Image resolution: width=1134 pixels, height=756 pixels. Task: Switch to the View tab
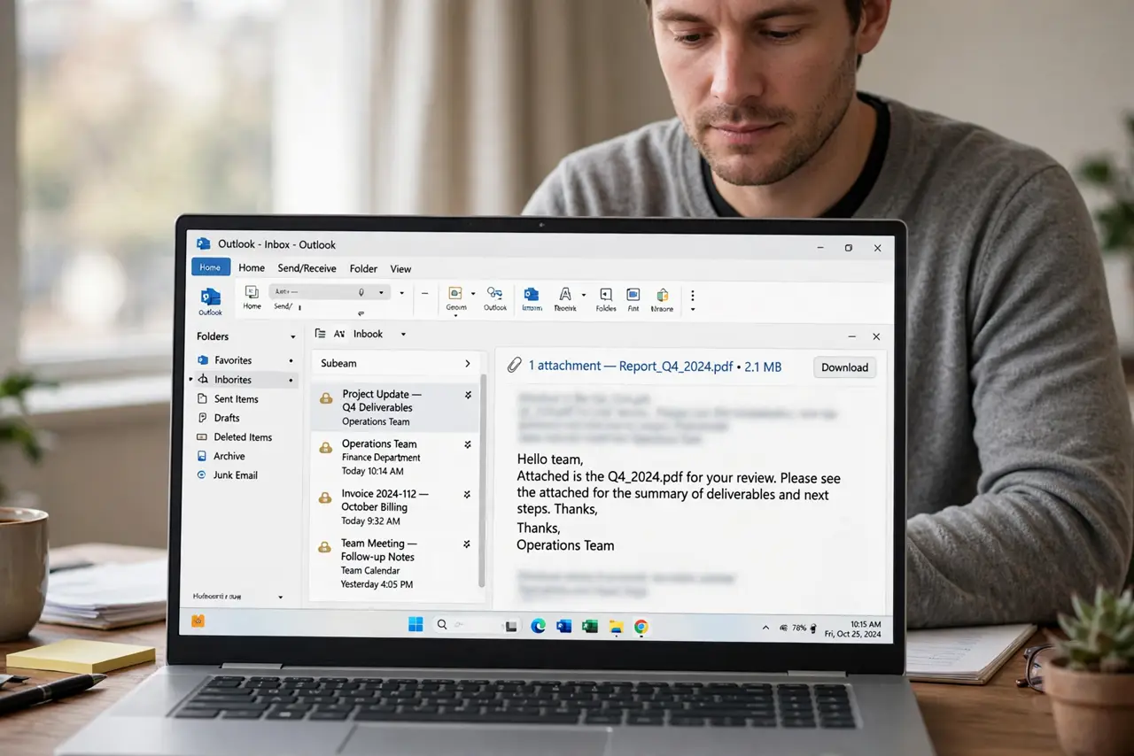[x=400, y=268]
